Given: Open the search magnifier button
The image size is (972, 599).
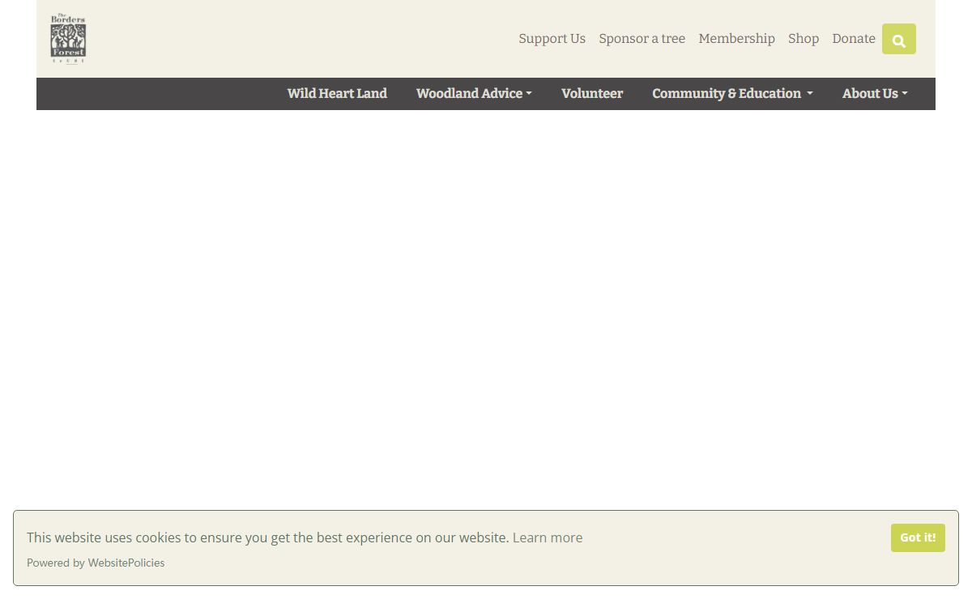Looking at the screenshot, I should point(899,39).
